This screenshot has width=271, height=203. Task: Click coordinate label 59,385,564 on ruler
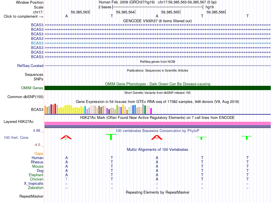125,12
